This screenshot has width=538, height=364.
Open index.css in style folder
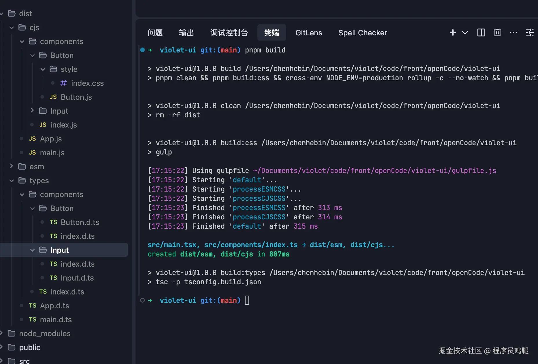point(87,83)
